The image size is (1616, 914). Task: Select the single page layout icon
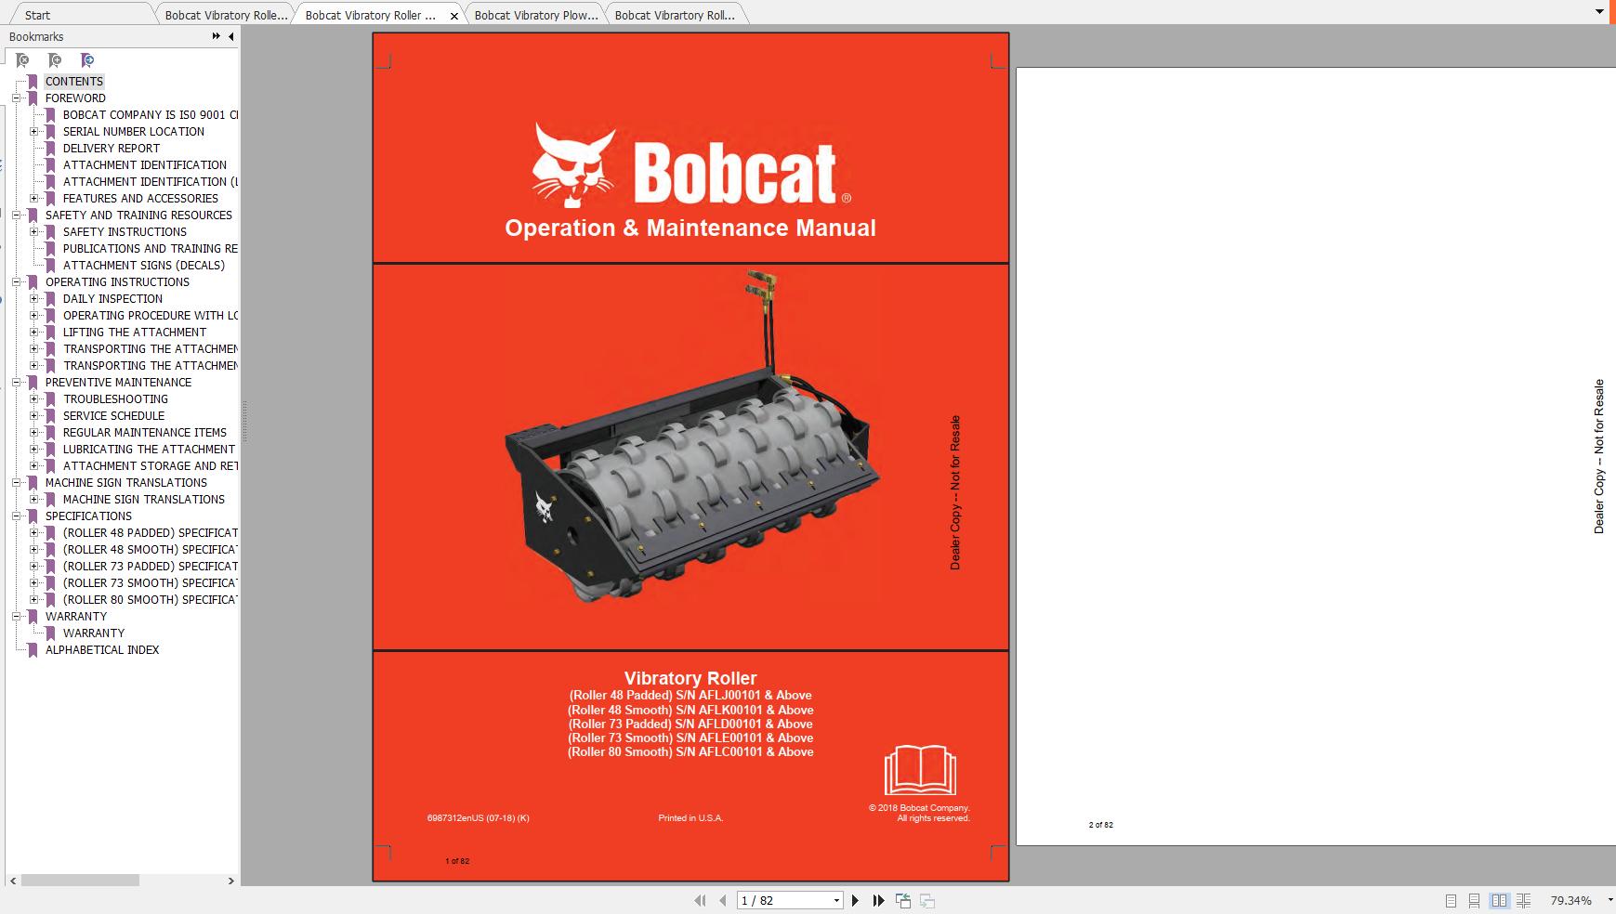pyautogui.click(x=1450, y=900)
